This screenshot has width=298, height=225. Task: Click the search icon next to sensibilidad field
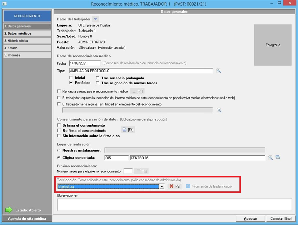coord(219,110)
